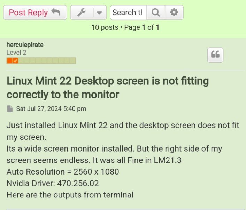Focus the Search this topic field
Image resolution: width=246 pixels, height=210 pixels.
pos(129,13)
